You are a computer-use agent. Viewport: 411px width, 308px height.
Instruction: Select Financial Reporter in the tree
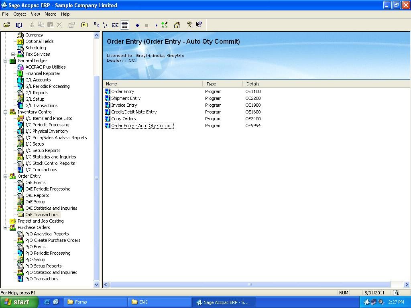point(43,73)
